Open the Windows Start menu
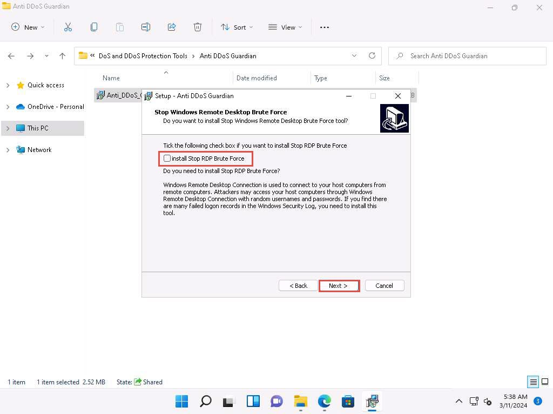The image size is (553, 414). coord(182,401)
